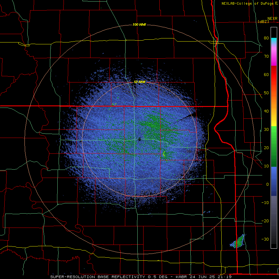
Task: Click the gray section of the color bar
Action: point(274,220)
